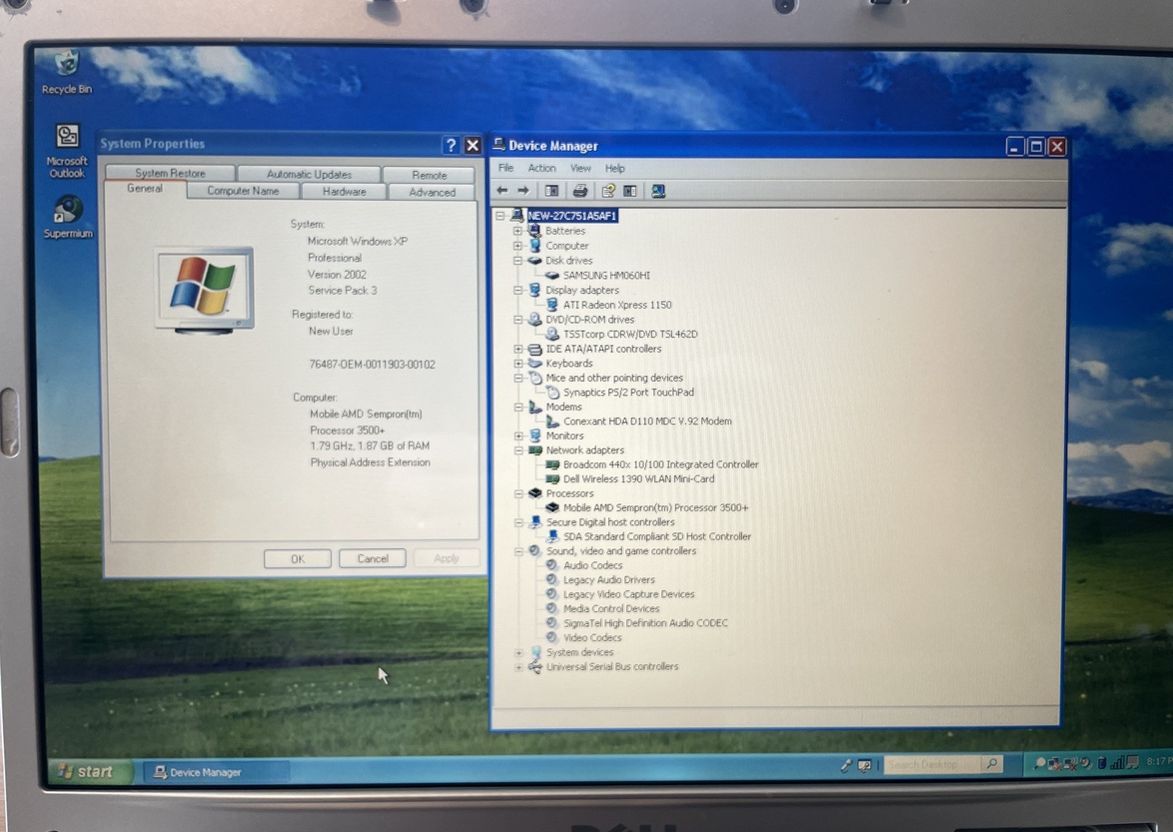Select SigmaTel High Definition Audio CODEC

click(645, 623)
